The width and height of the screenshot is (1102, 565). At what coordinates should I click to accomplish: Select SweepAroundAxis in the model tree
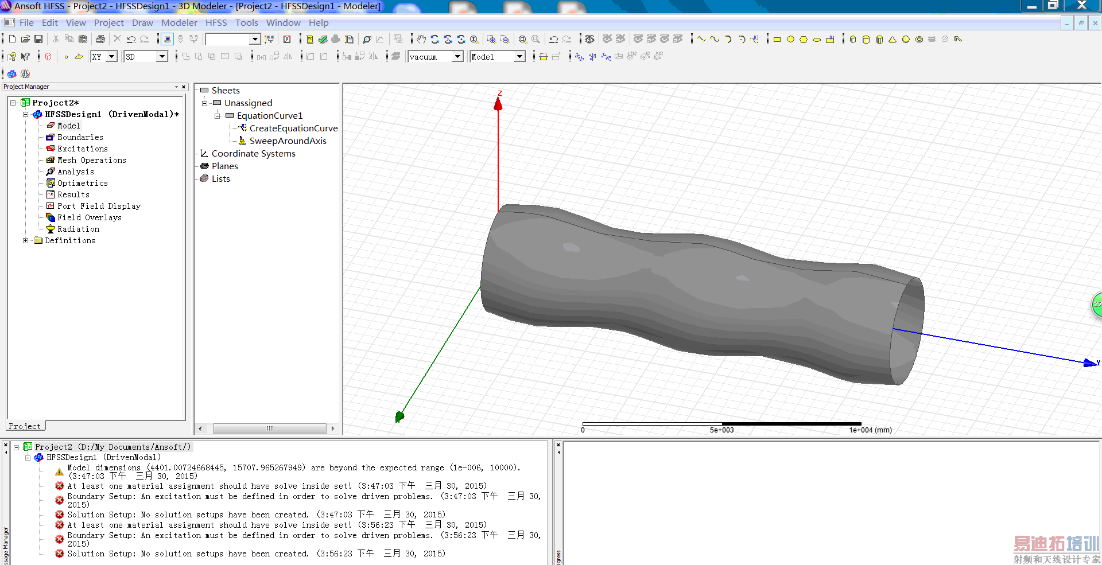pyautogui.click(x=288, y=141)
